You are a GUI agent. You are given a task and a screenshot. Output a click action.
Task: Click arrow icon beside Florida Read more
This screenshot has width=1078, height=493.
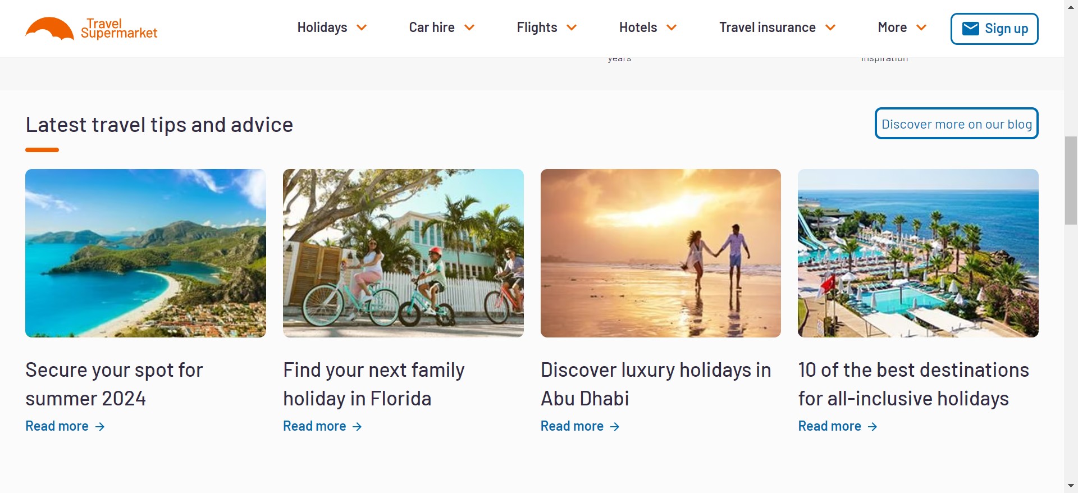(x=357, y=427)
